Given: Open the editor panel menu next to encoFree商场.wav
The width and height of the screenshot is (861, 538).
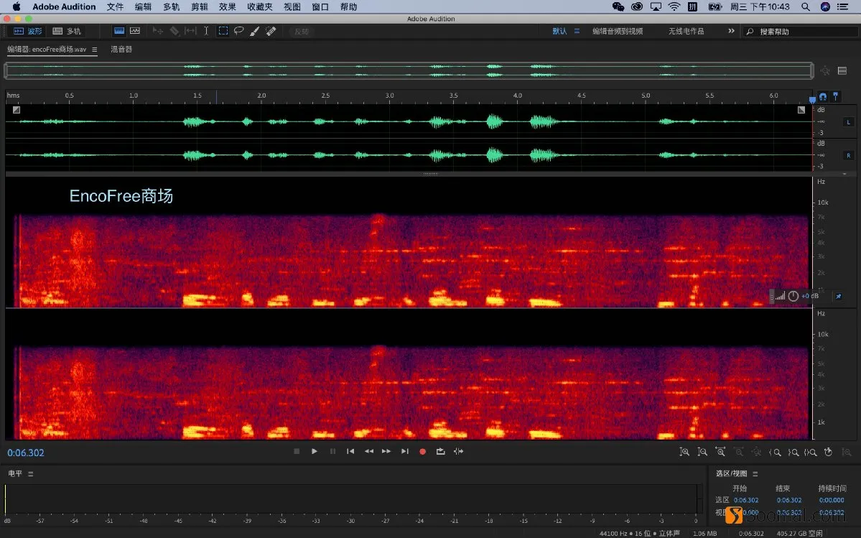Looking at the screenshot, I should pos(95,50).
